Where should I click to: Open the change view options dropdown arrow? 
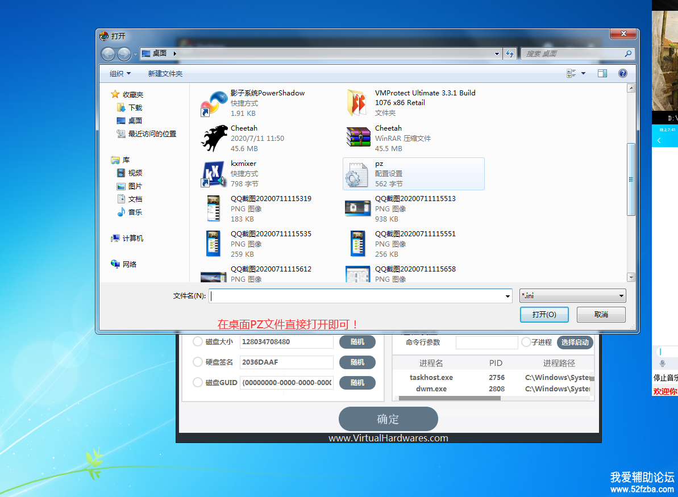583,73
